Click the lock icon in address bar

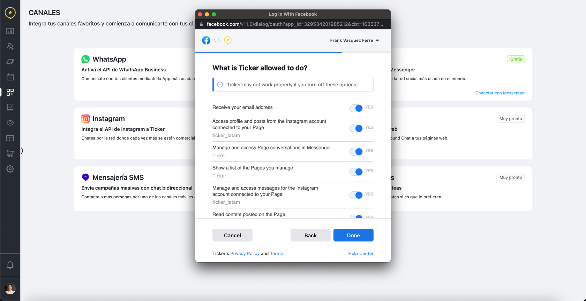click(x=201, y=24)
